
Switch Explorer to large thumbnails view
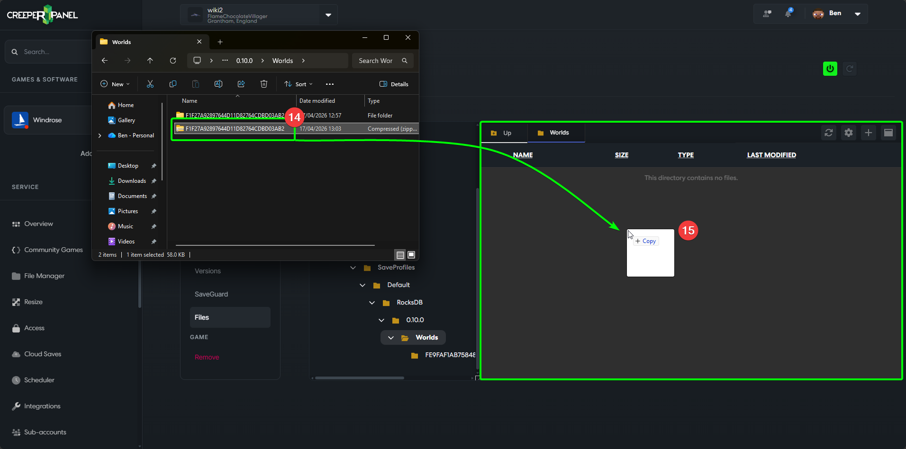[x=411, y=255]
